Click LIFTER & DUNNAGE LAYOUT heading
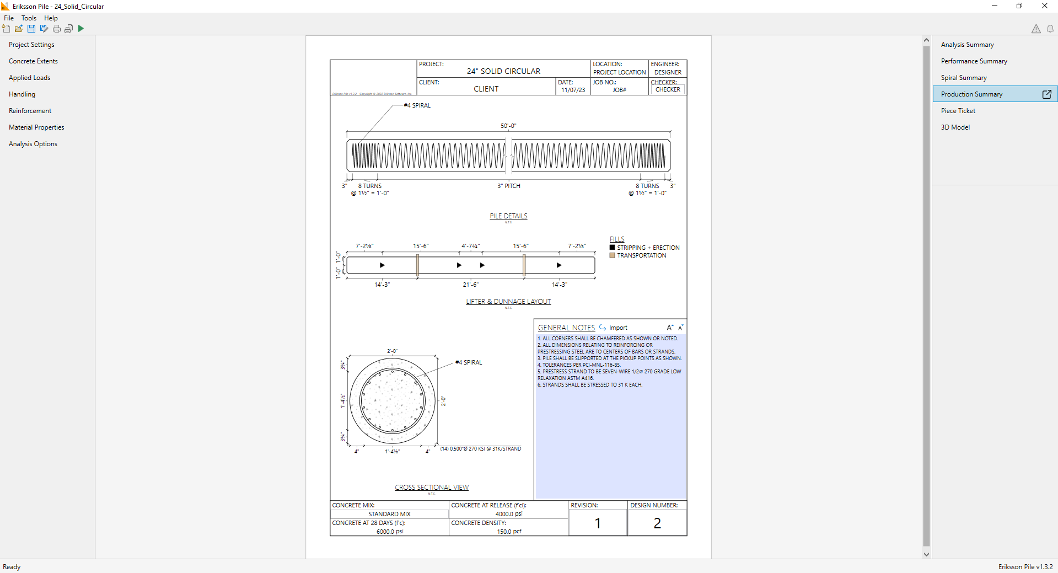Image resolution: width=1058 pixels, height=573 pixels. (x=508, y=302)
